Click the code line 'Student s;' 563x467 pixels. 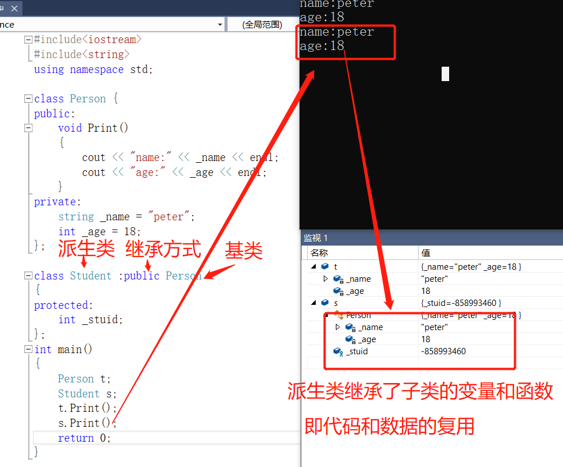[x=87, y=394]
